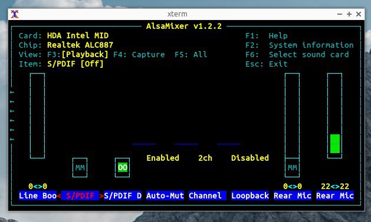
Task: Click the AlsaMixer v1.2.2 title
Action: point(184,26)
